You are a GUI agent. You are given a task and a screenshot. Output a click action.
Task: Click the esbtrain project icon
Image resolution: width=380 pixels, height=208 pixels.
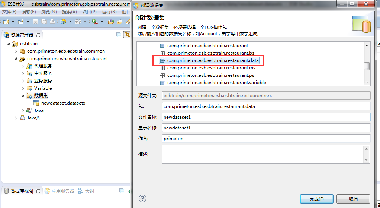tap(15, 44)
